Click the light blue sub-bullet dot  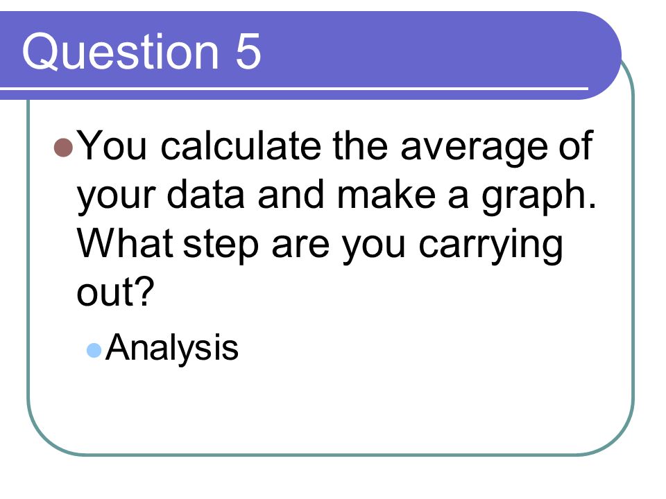point(94,351)
